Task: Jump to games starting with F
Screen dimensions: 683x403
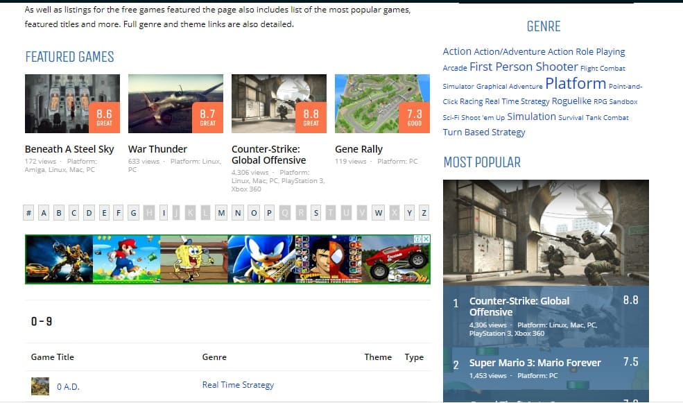Action: [x=118, y=213]
